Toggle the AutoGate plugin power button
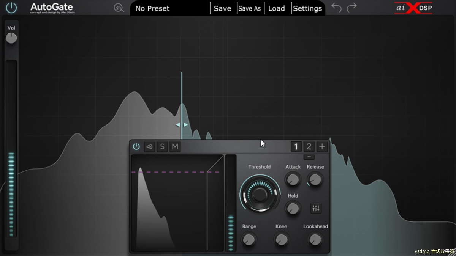 pyautogui.click(x=11, y=8)
